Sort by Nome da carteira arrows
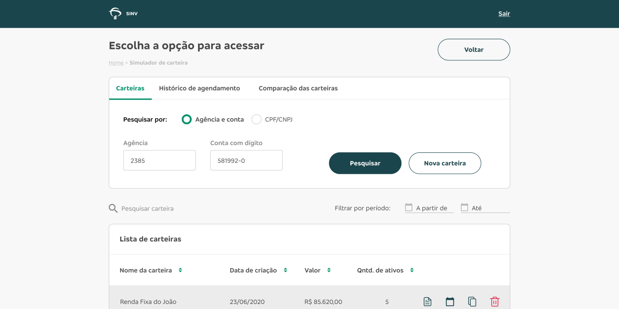The image size is (619, 309). click(180, 270)
